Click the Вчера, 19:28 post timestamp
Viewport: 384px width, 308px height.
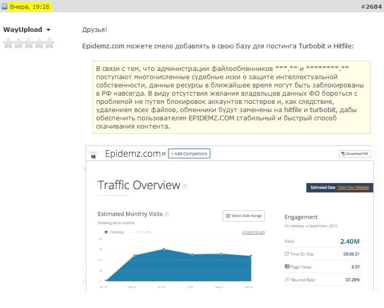coord(29,7)
